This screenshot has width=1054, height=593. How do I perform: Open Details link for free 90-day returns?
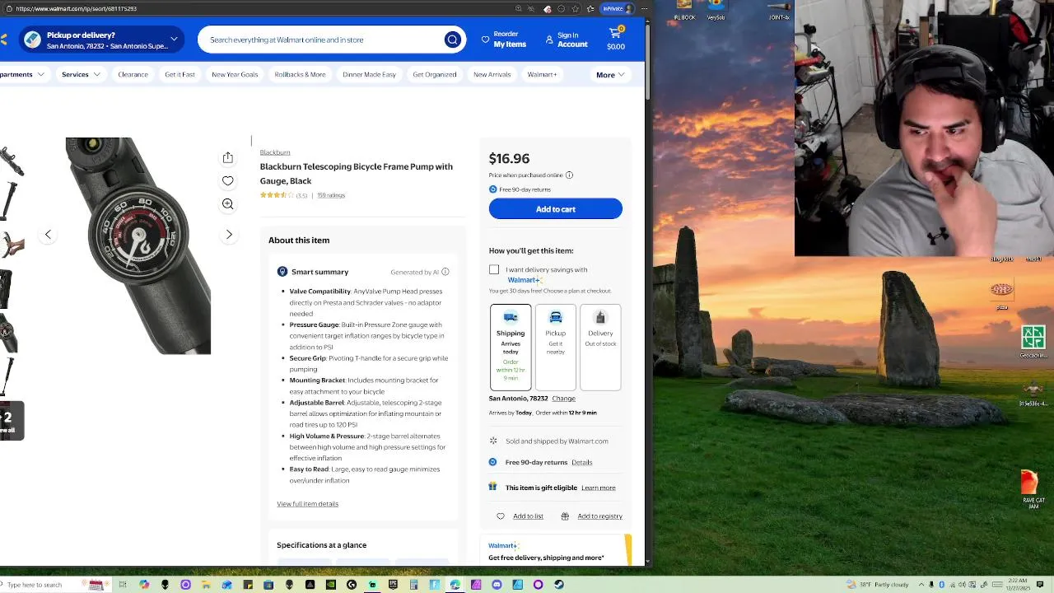pyautogui.click(x=581, y=462)
